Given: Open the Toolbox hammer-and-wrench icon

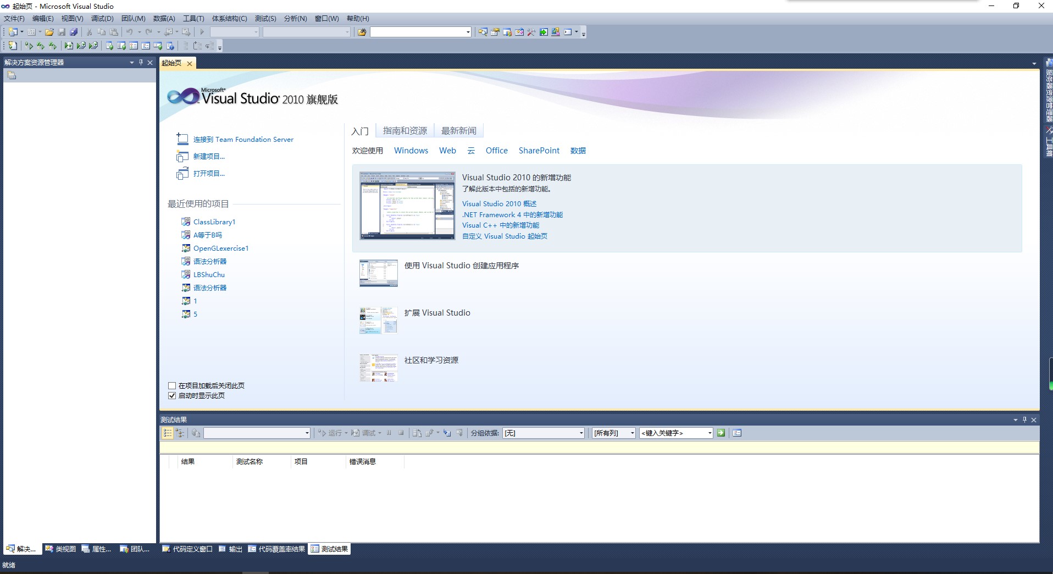Looking at the screenshot, I should (x=531, y=32).
